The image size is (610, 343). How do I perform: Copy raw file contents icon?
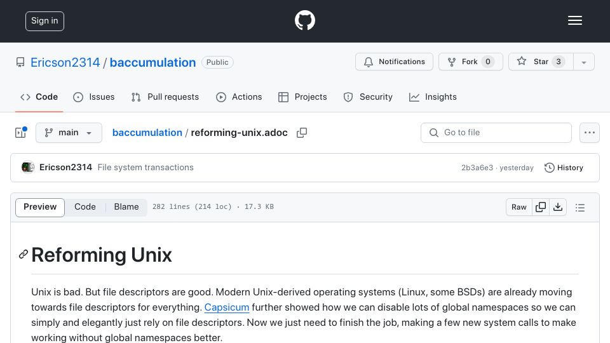[x=540, y=207]
